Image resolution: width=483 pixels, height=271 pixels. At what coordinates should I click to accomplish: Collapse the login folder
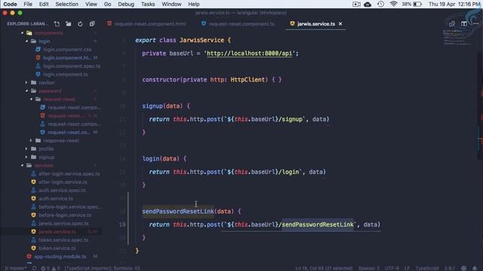click(45, 41)
